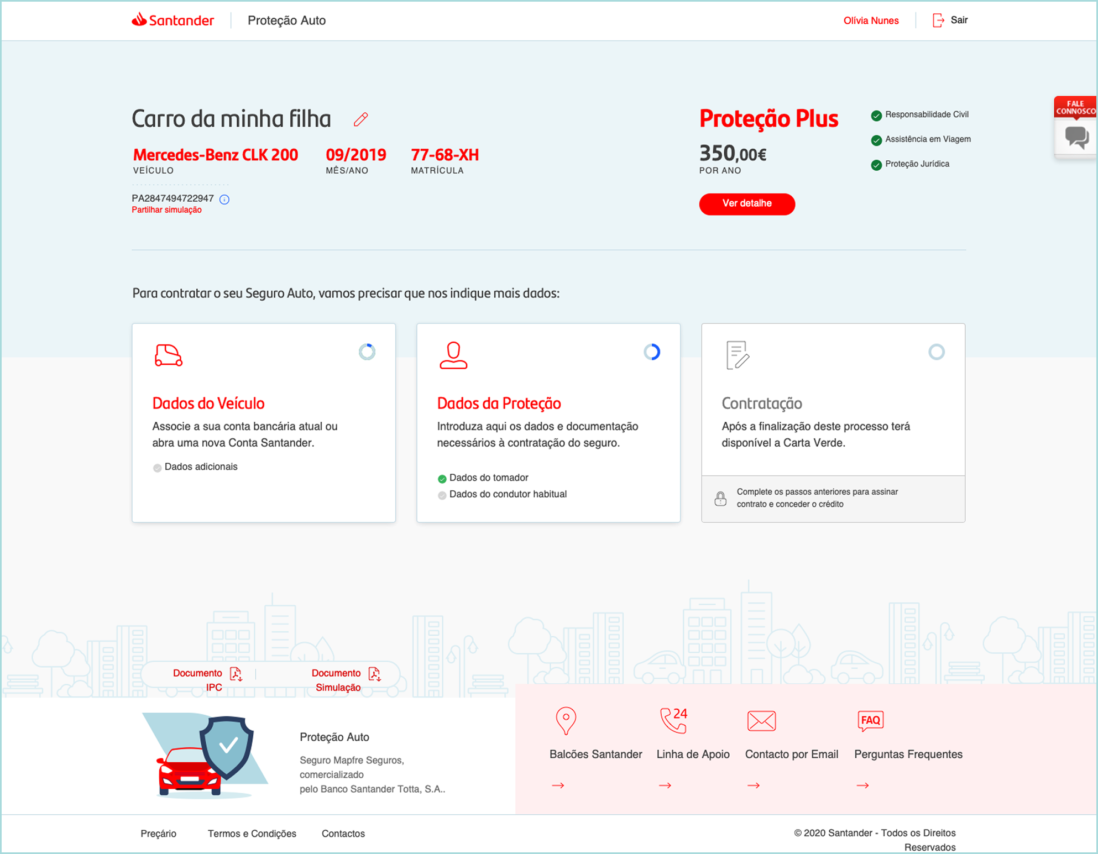Click the Proteção Jurídica green check
Screen dimensions: 1098x854
click(x=876, y=165)
